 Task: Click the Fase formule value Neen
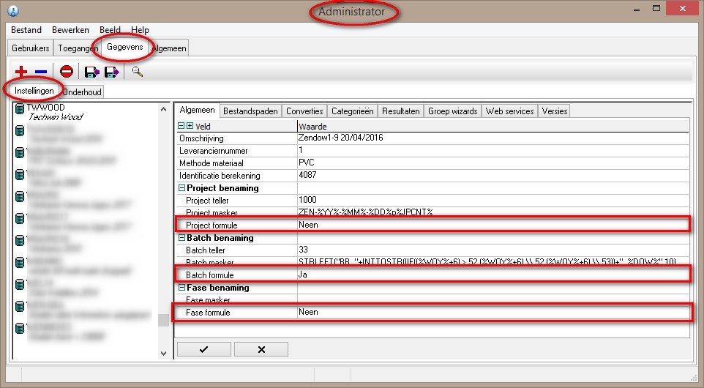click(x=308, y=312)
